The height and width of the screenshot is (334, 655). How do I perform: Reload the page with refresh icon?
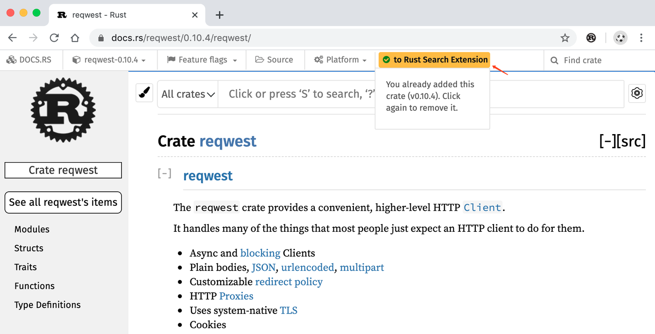[54, 38]
